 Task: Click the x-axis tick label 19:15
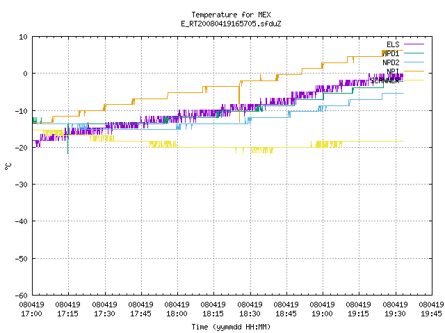coord(359,314)
